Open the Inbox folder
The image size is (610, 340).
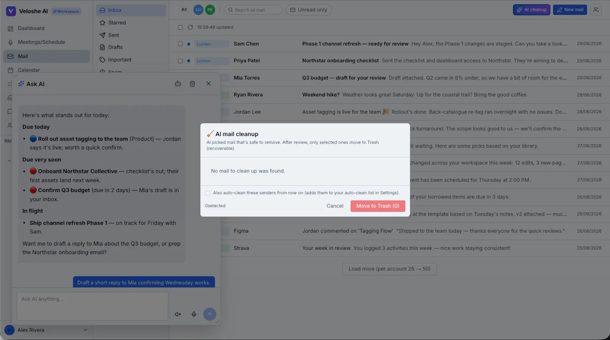tap(131, 10)
